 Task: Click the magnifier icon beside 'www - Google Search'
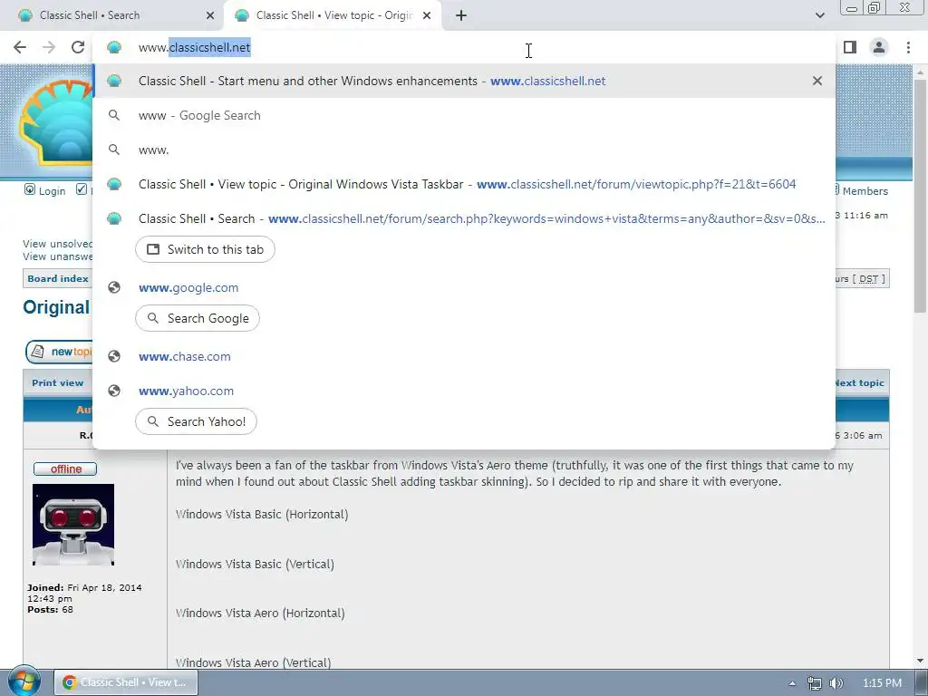click(114, 115)
